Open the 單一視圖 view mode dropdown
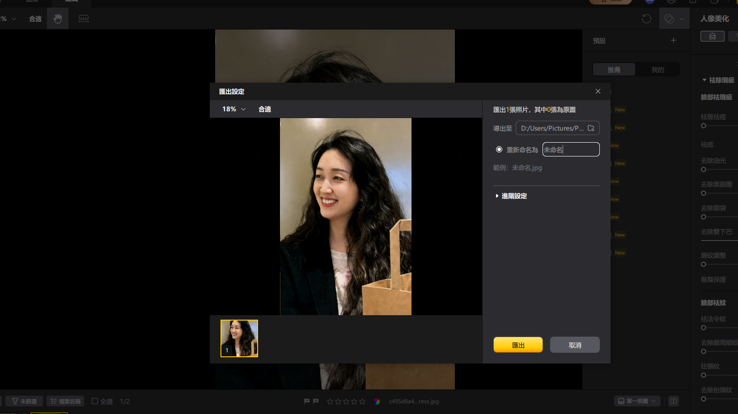The image size is (738, 414). (x=637, y=401)
